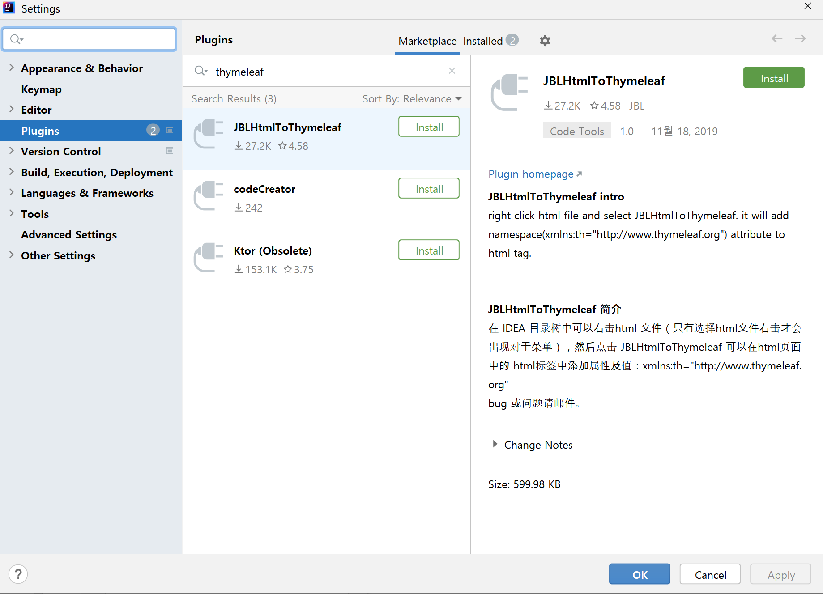Click the project-level icon beside Plugins
The image size is (823, 594).
point(170,130)
